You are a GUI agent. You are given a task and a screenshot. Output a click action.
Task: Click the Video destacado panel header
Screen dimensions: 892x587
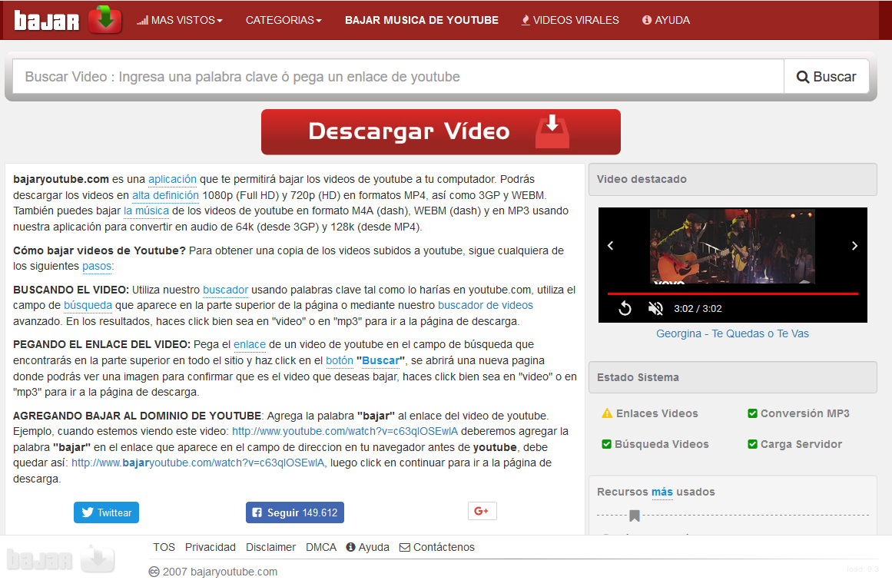(733, 179)
